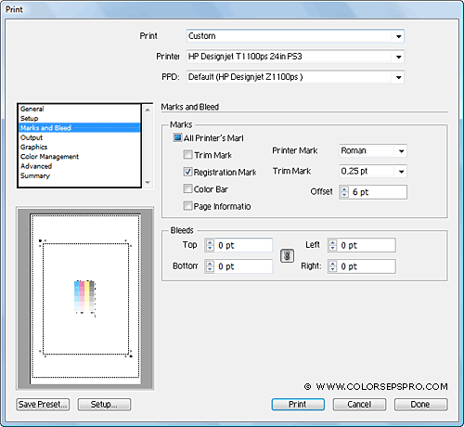Click the Save Preset button
Image resolution: width=464 pixels, height=427 pixels.
(43, 405)
